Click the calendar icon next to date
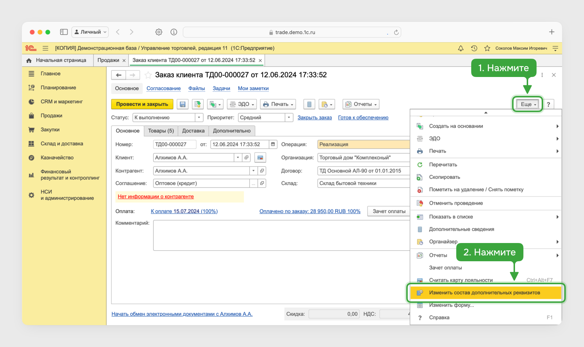The width and height of the screenshot is (584, 347). click(x=273, y=144)
